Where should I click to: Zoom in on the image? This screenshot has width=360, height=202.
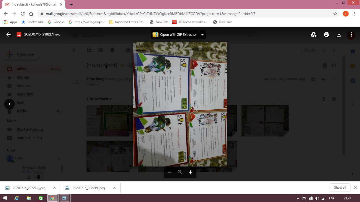pyautogui.click(x=191, y=172)
